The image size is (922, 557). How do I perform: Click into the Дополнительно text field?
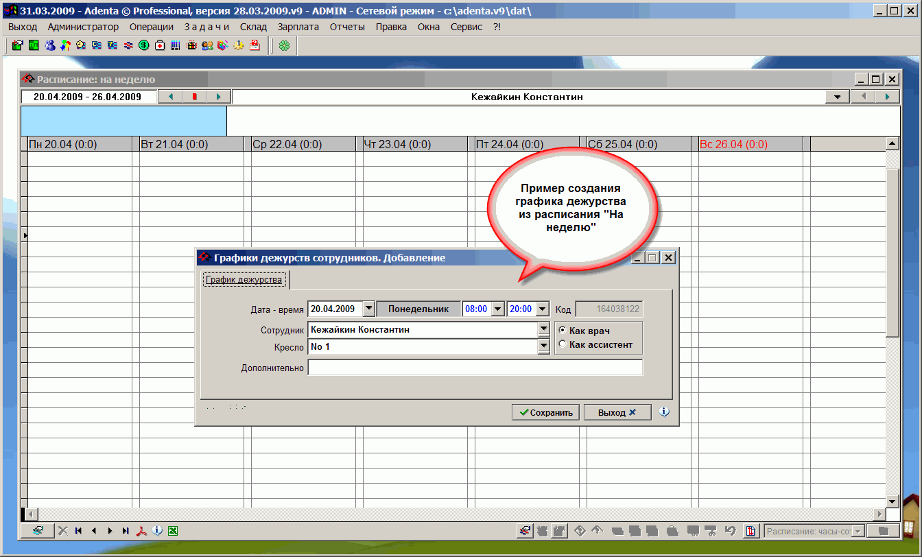pos(475,368)
